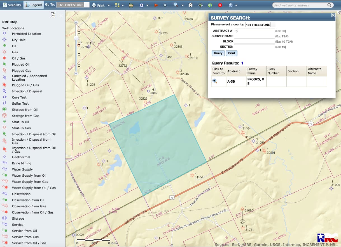
Task: Zoom to survey A-59 using magnifier icon
Action: (215, 81)
